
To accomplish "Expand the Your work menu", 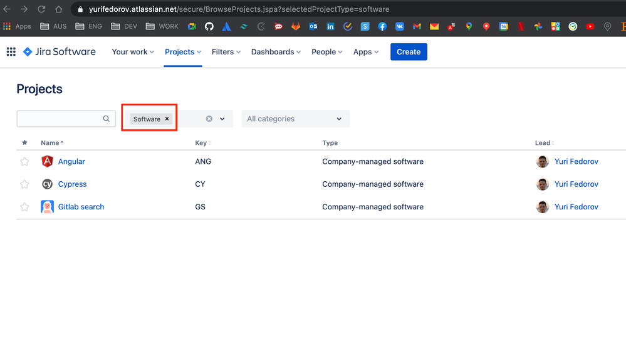I will (x=133, y=52).
